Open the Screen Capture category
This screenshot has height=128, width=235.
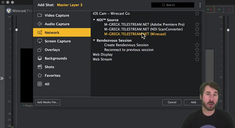[62, 41]
